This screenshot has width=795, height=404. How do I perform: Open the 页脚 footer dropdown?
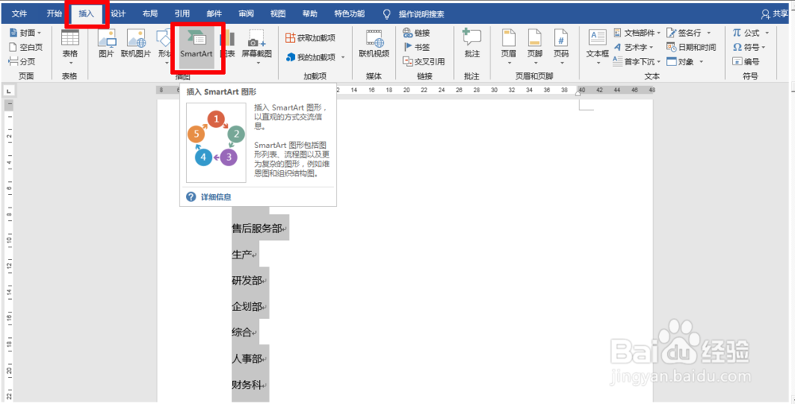(x=535, y=48)
